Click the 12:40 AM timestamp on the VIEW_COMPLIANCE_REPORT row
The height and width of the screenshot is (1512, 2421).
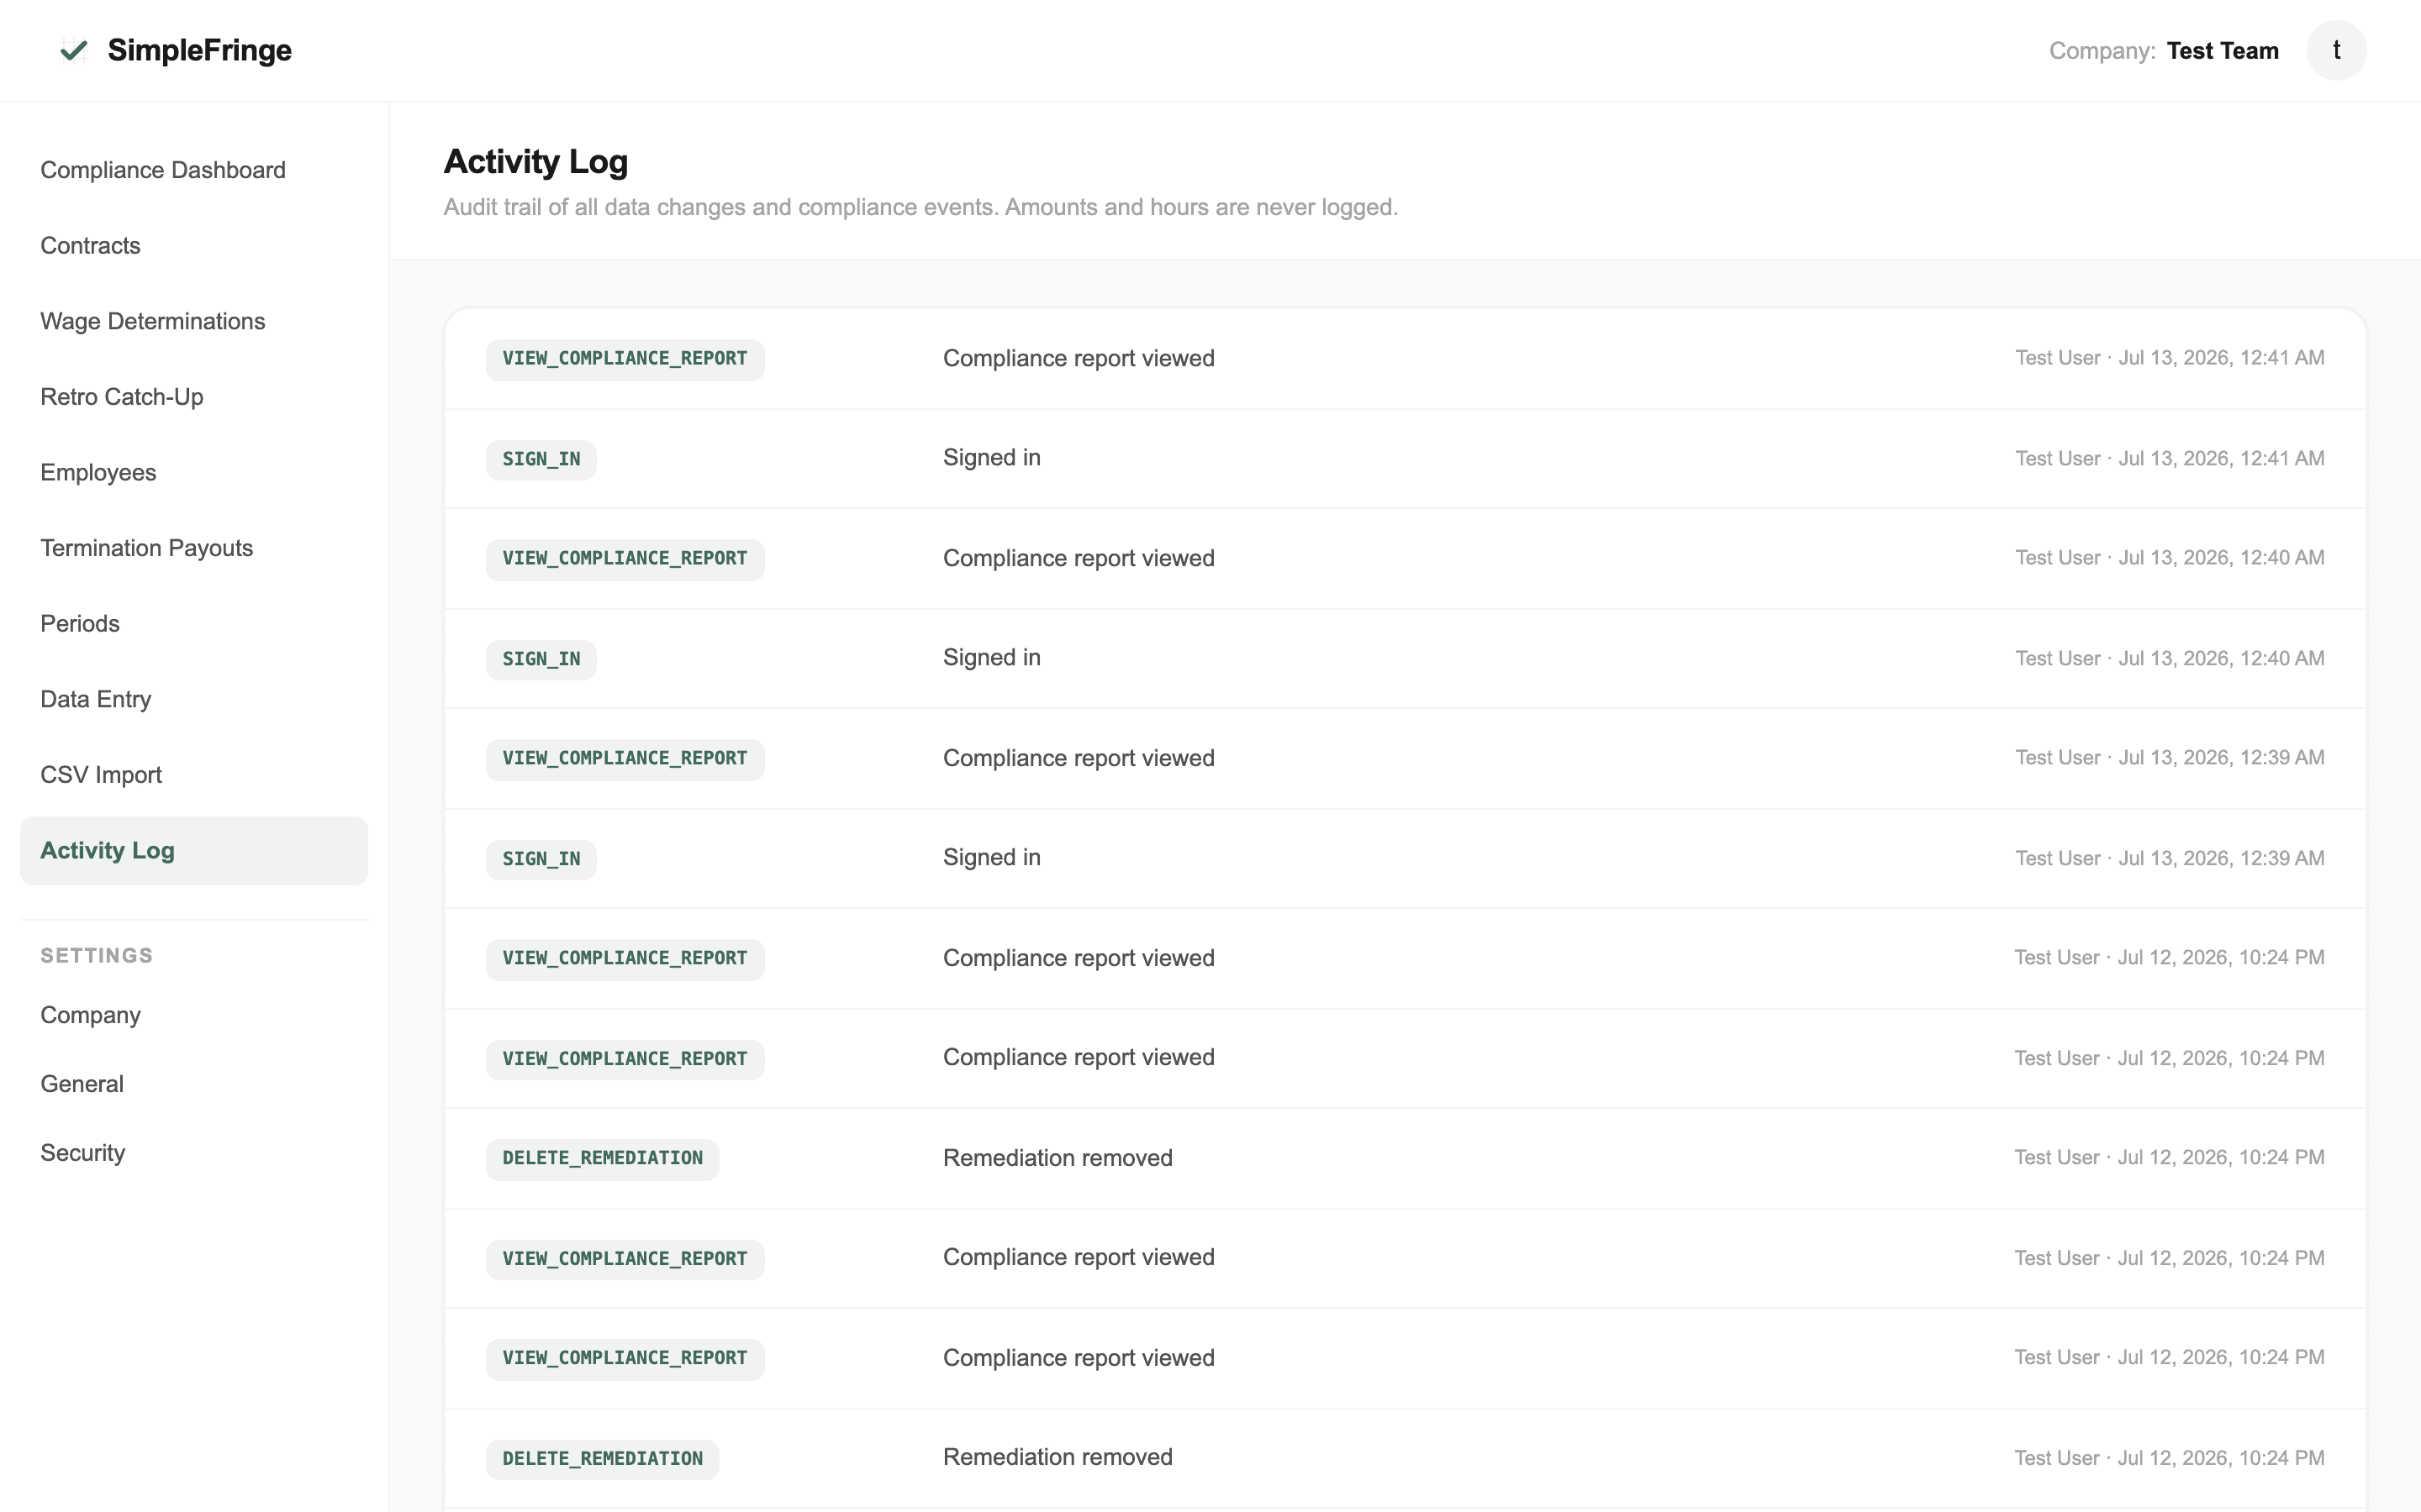pos(2169,558)
